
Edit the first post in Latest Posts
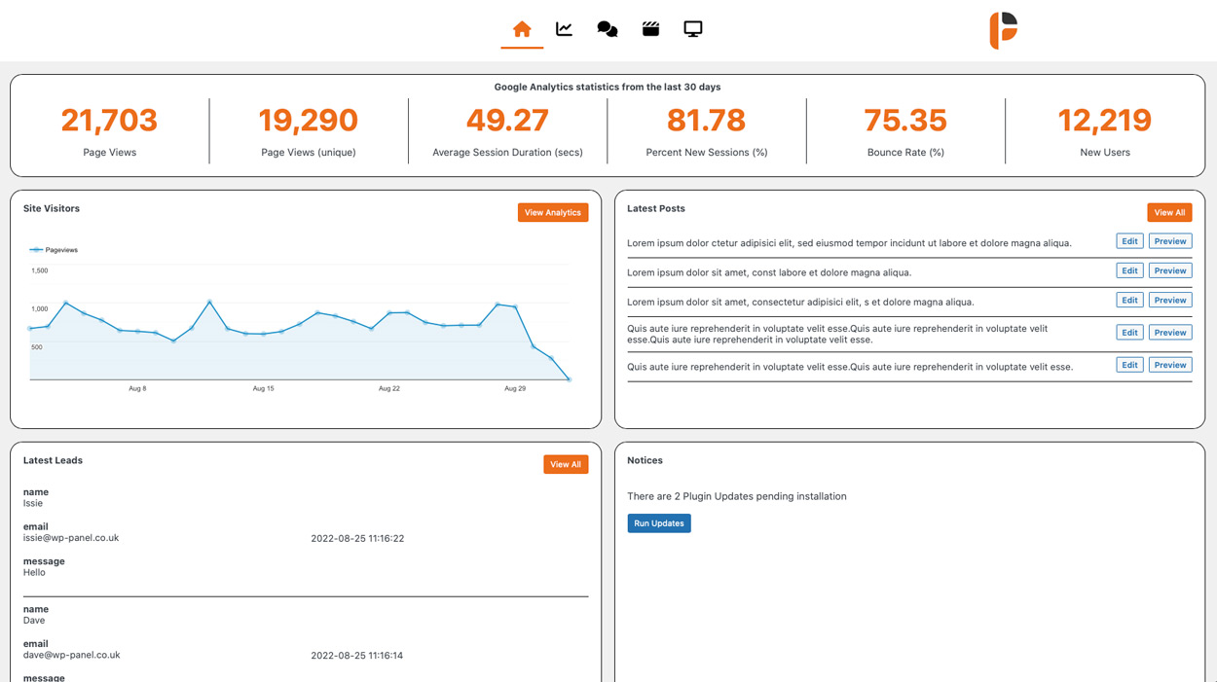click(1129, 240)
